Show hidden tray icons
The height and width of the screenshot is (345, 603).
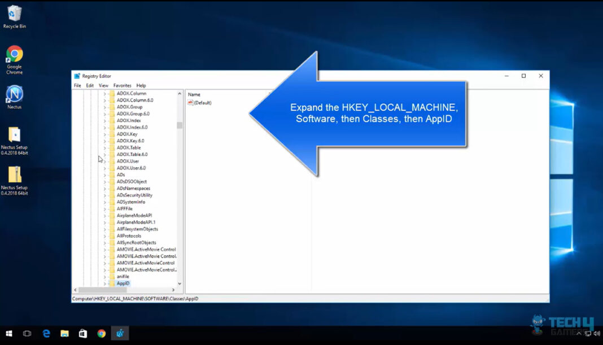[x=579, y=334]
